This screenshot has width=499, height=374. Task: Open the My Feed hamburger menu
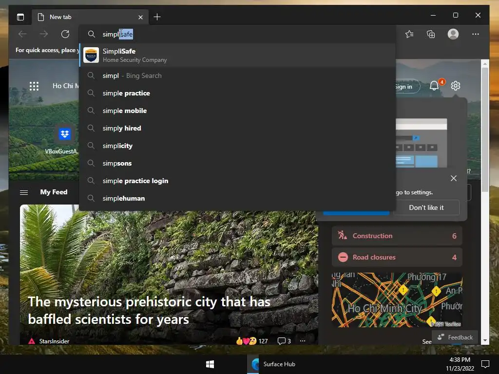tap(24, 192)
